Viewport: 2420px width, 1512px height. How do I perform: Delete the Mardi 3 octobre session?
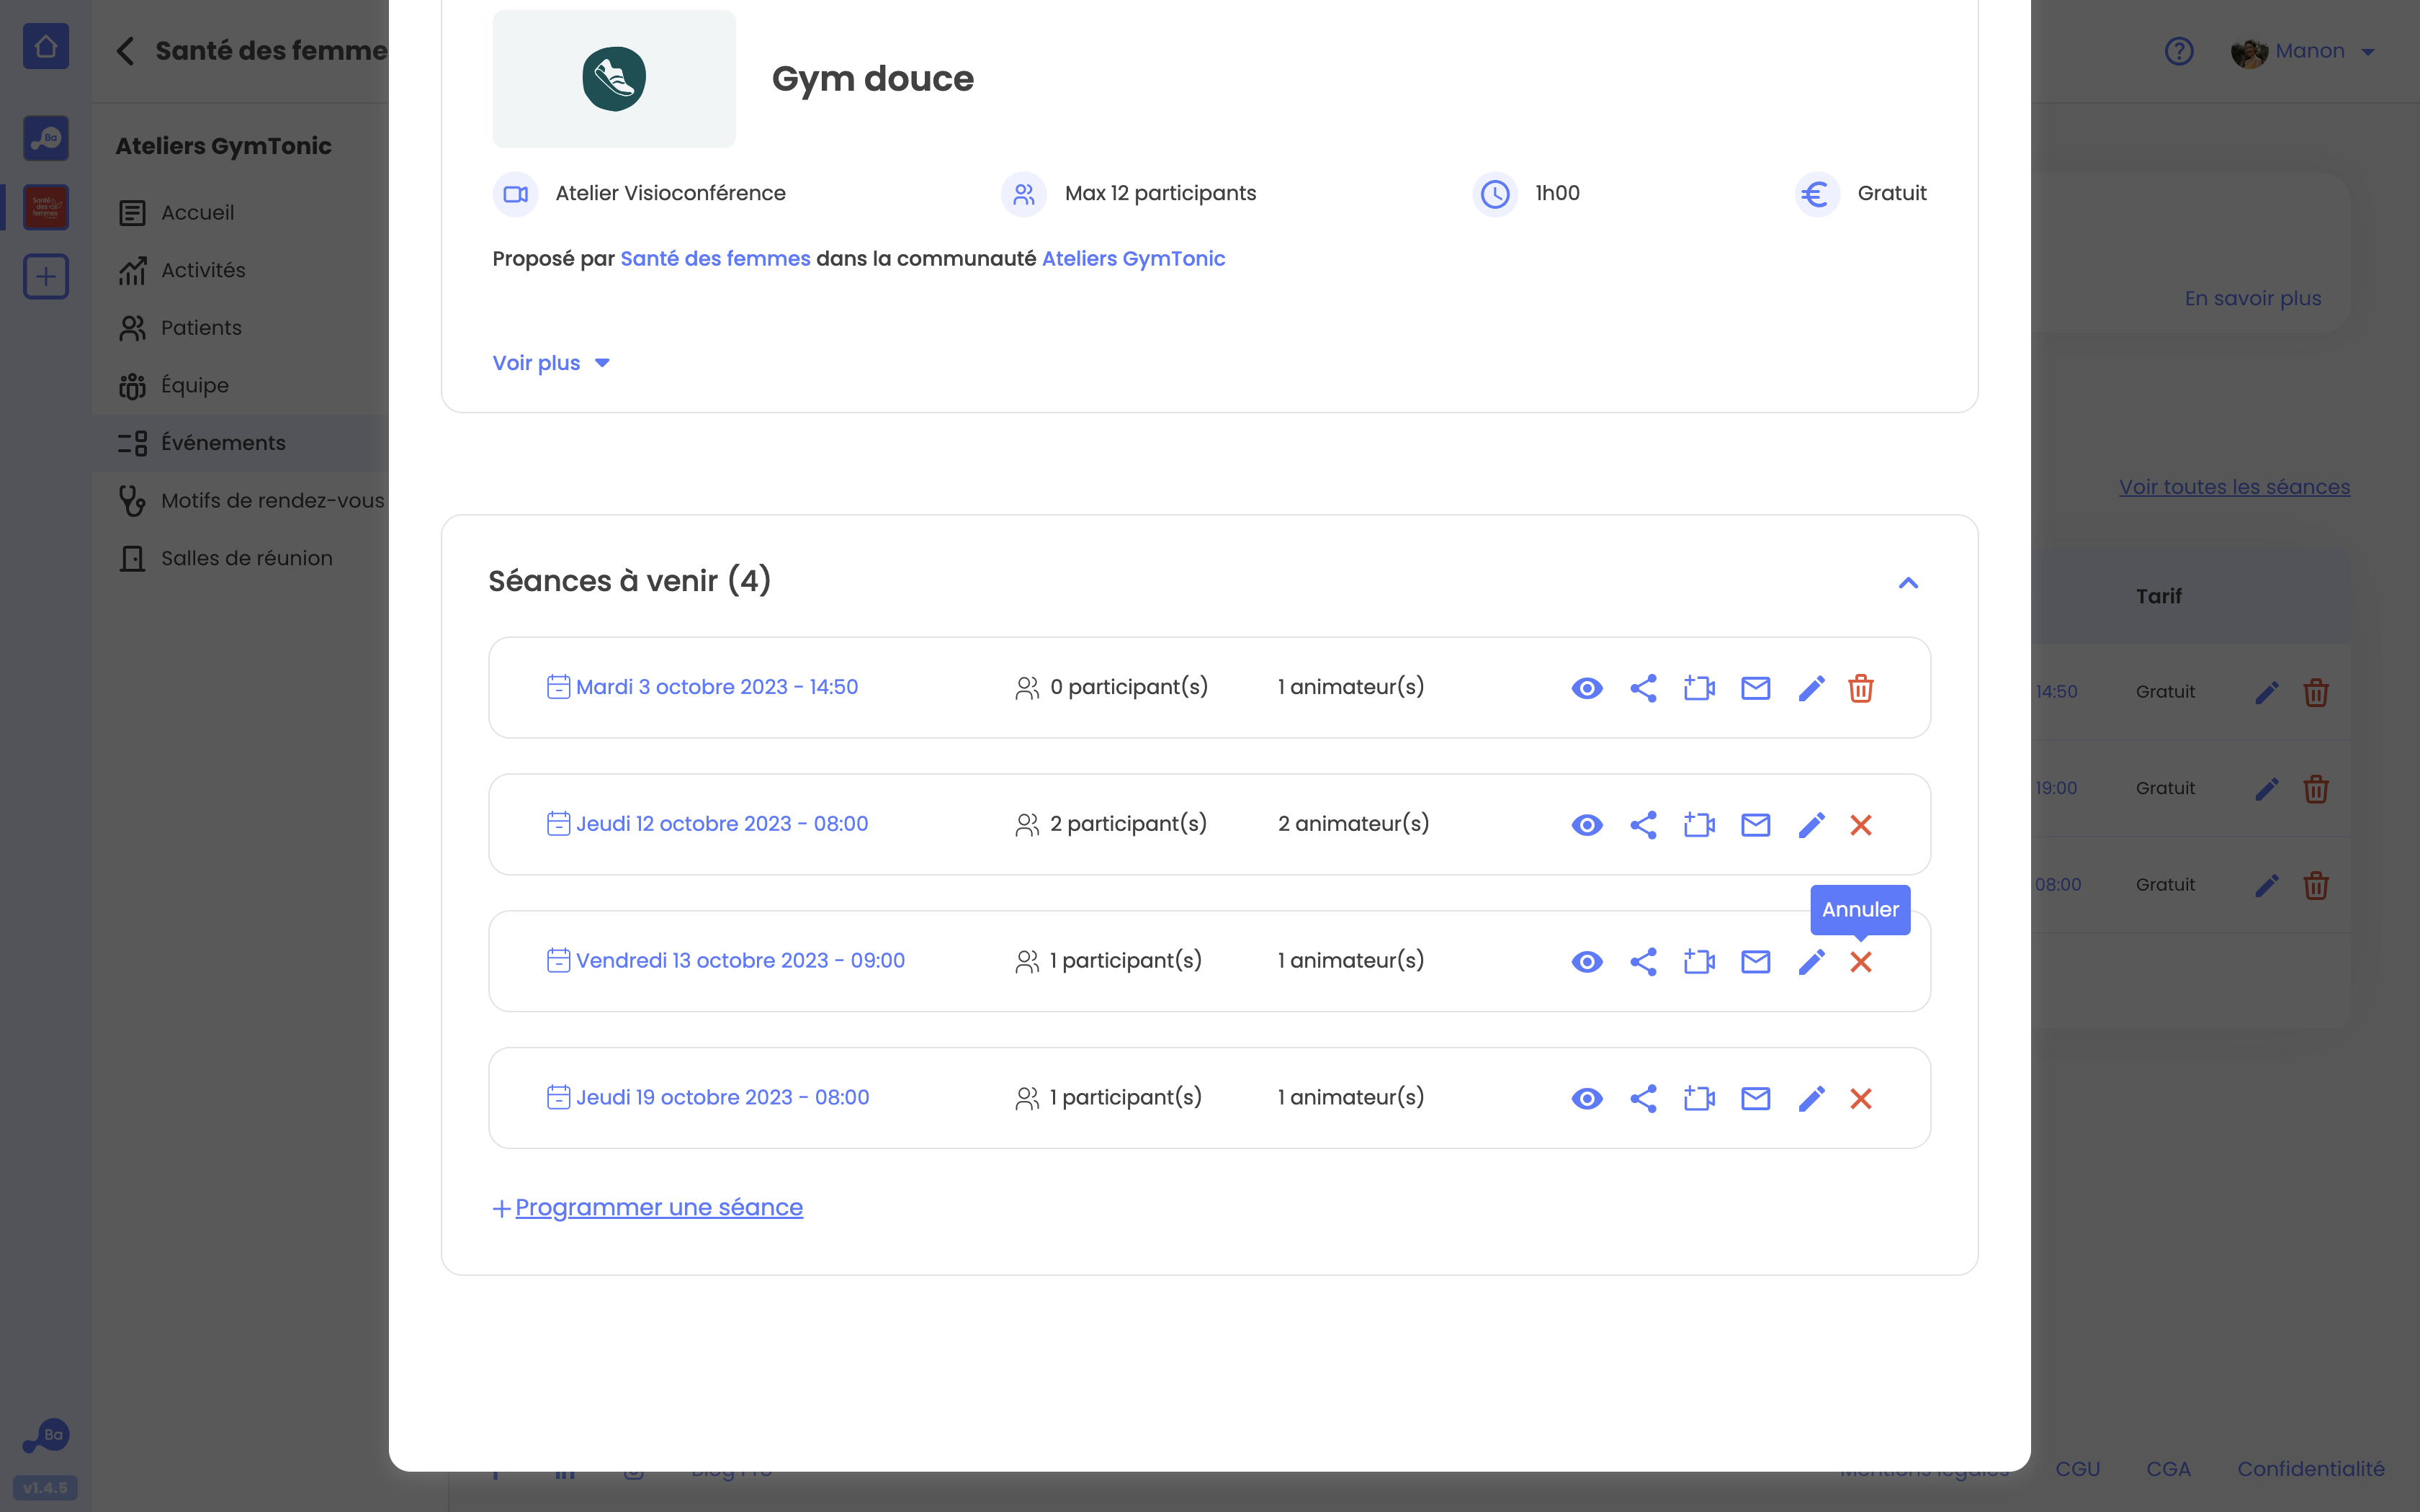tap(1860, 688)
